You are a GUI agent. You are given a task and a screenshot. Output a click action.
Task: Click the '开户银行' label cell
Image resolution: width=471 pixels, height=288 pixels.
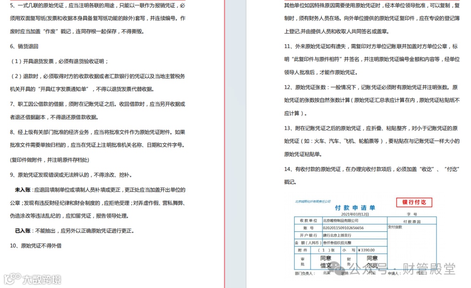coord(308,235)
